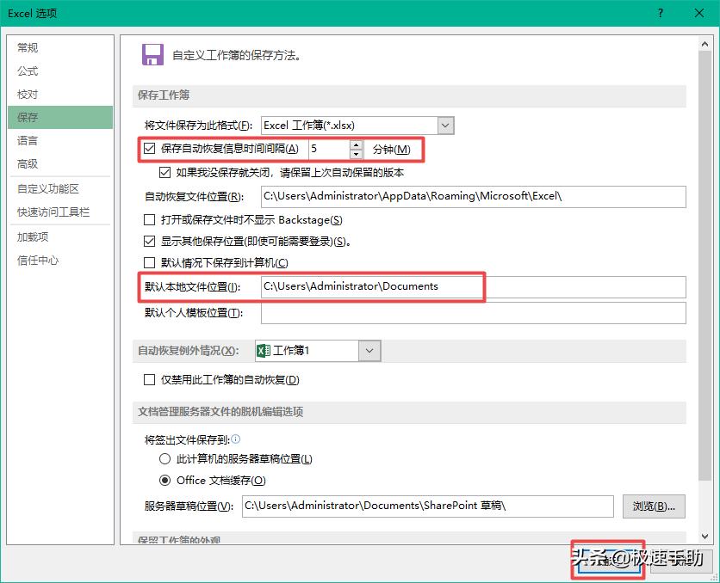Open the file format dropdown showing Excel 工作簿(*.xlsx)
The height and width of the screenshot is (583, 720).
point(445,125)
